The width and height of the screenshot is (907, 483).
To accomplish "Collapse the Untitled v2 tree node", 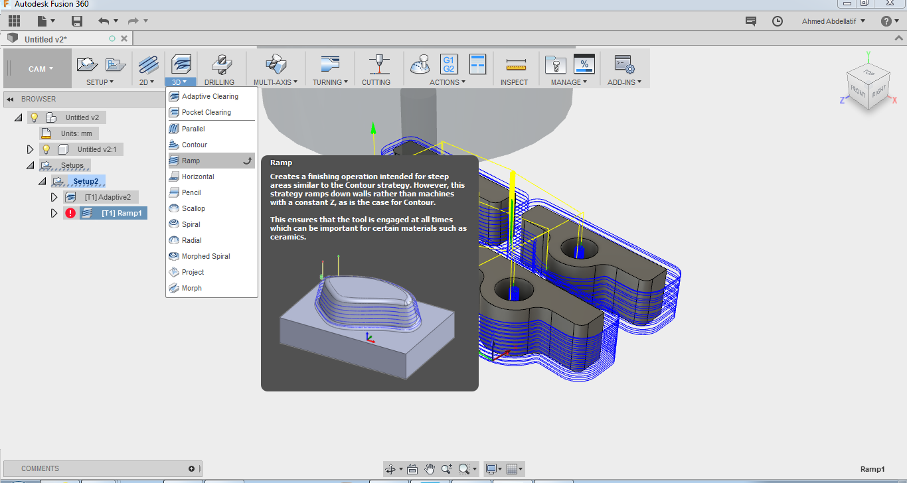I will coord(18,117).
